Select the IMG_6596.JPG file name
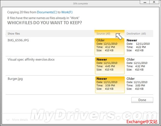This screenshot has width=161, height=126. (18, 40)
